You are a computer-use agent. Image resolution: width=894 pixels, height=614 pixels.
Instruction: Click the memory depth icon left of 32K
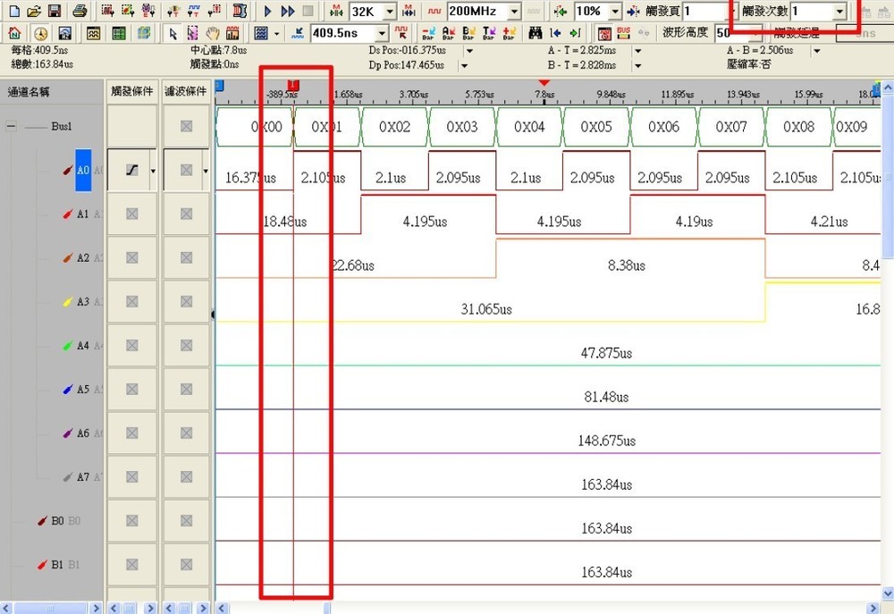[x=337, y=11]
